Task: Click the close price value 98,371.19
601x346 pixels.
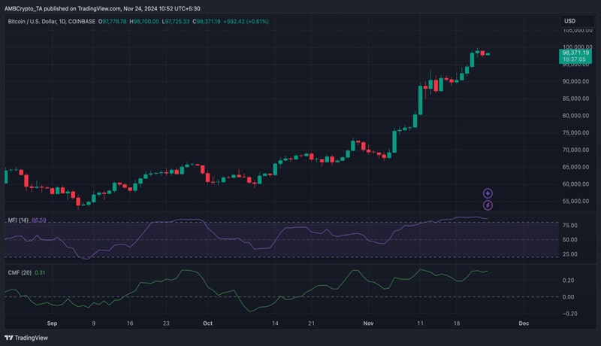Action: [x=209, y=22]
